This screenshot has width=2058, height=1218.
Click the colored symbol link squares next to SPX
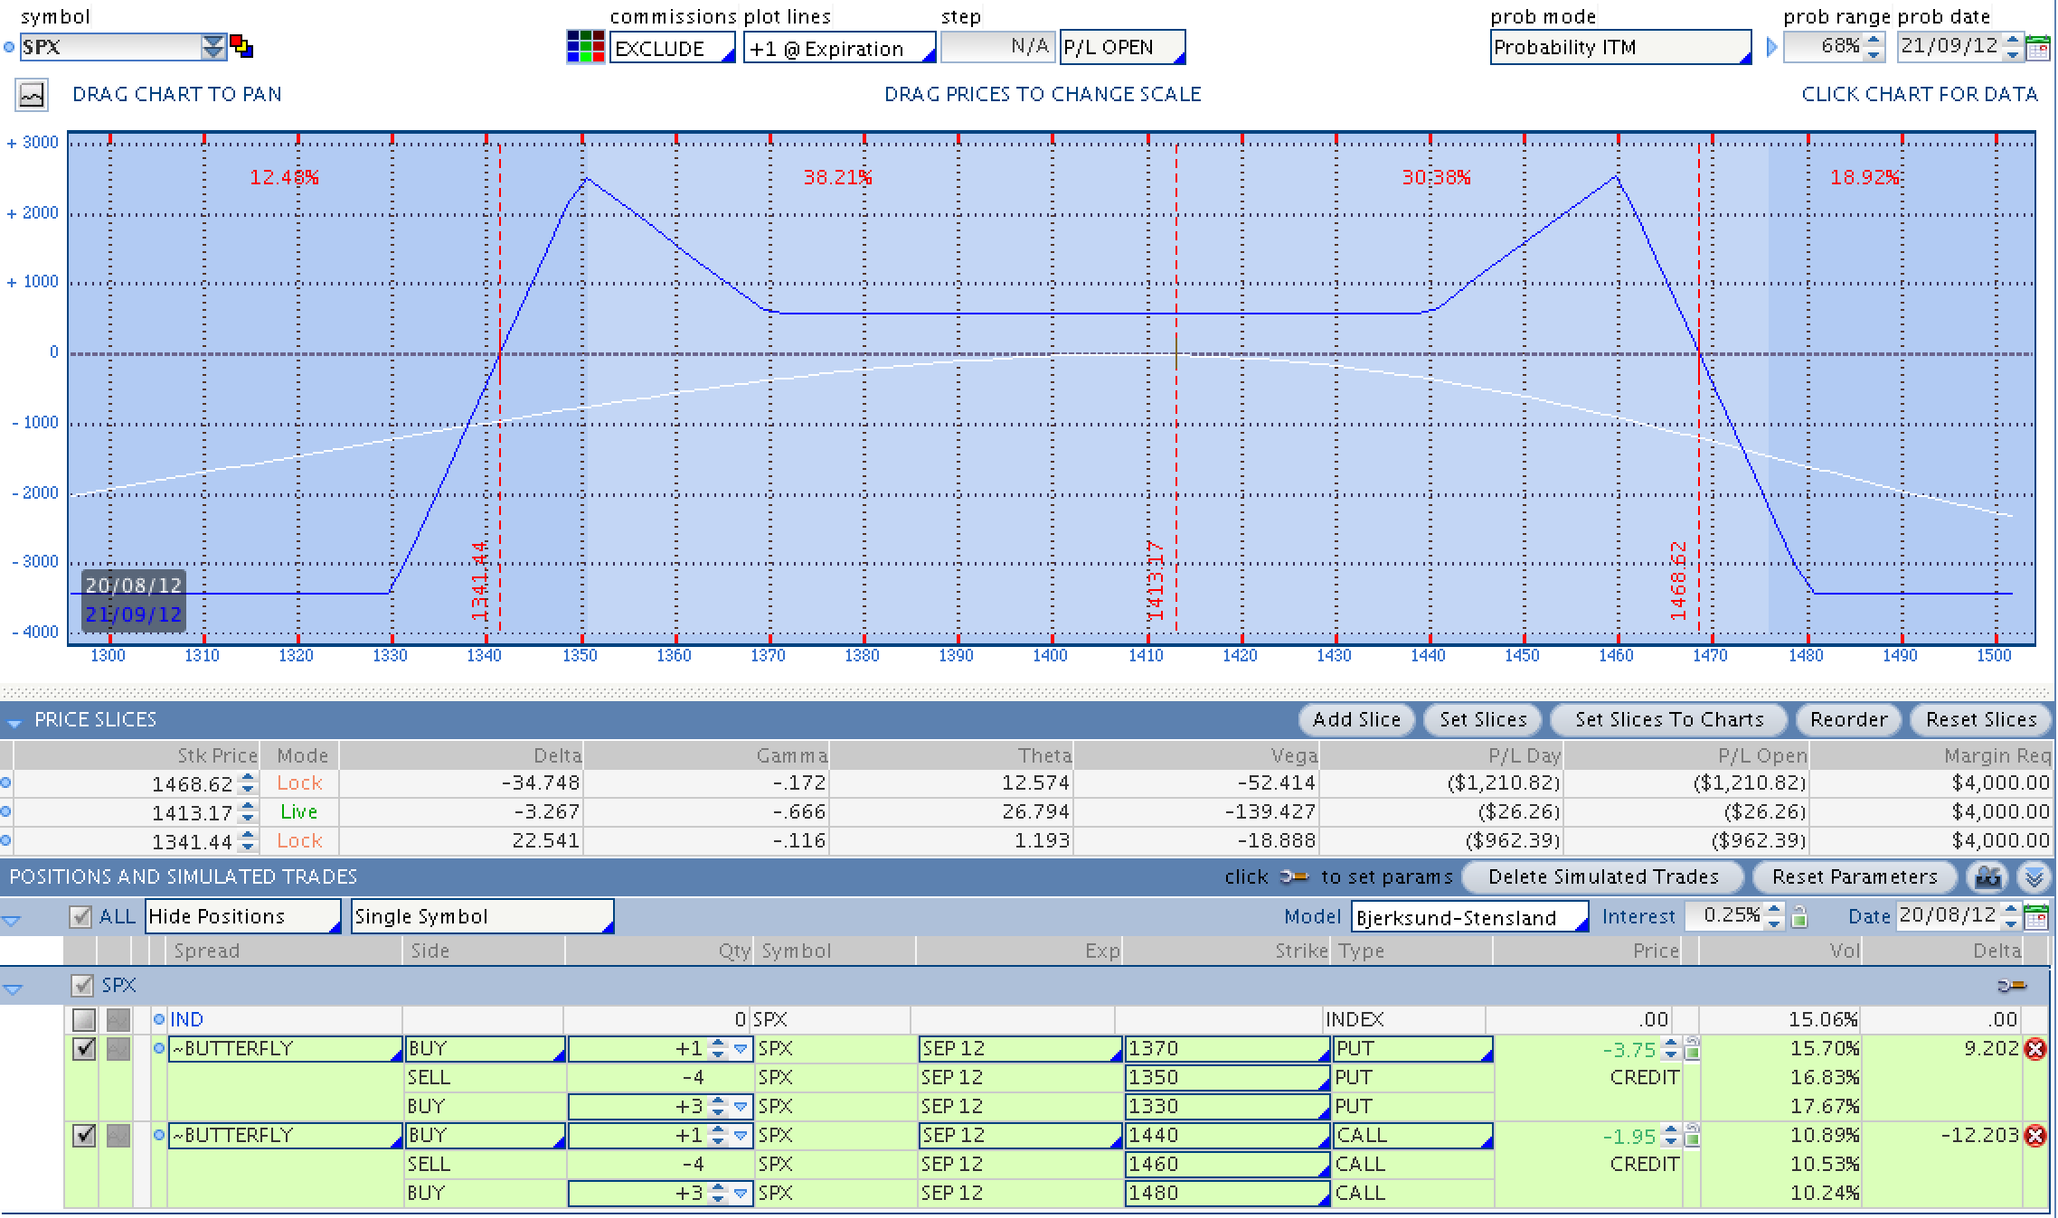pos(241,47)
